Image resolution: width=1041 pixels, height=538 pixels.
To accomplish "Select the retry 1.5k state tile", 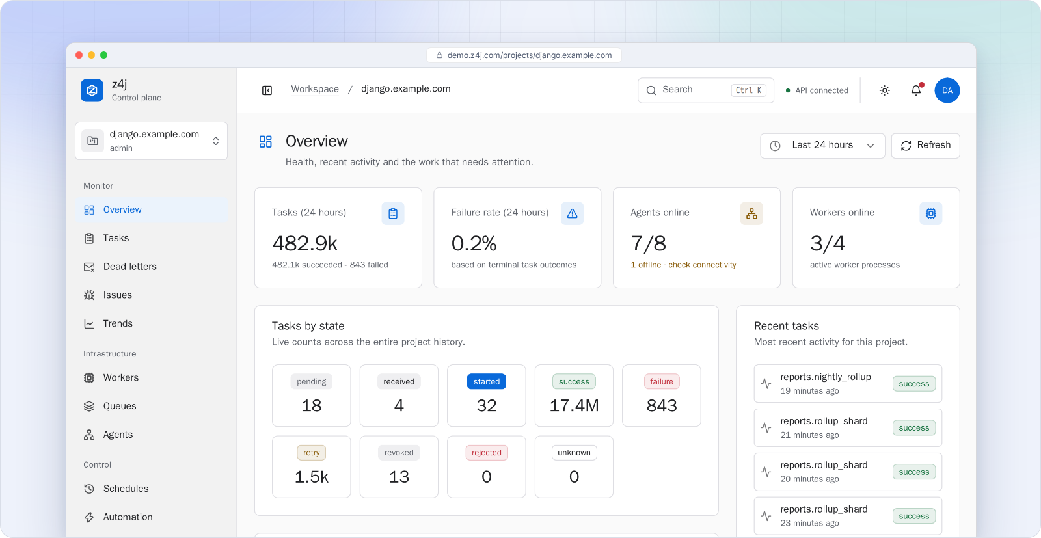I will click(x=312, y=467).
